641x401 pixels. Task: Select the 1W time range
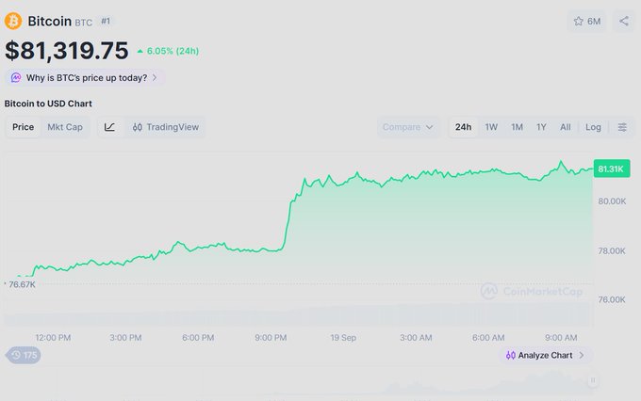pos(491,127)
